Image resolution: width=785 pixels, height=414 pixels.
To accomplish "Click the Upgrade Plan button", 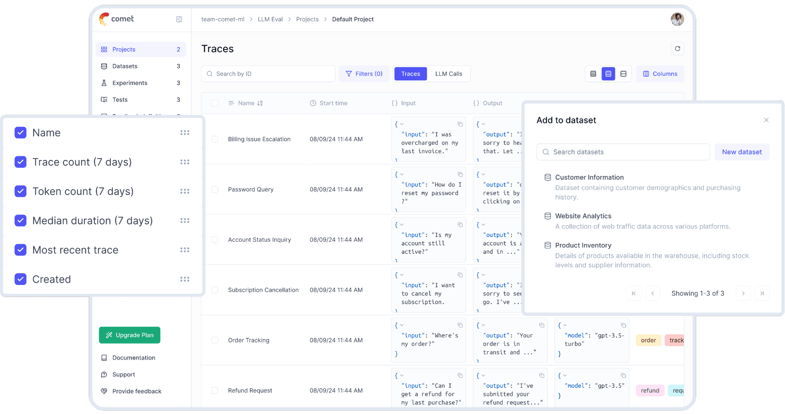I will [130, 335].
